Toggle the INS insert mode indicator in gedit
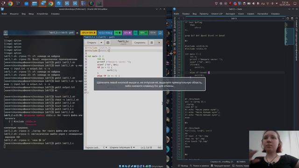 tap(159, 147)
